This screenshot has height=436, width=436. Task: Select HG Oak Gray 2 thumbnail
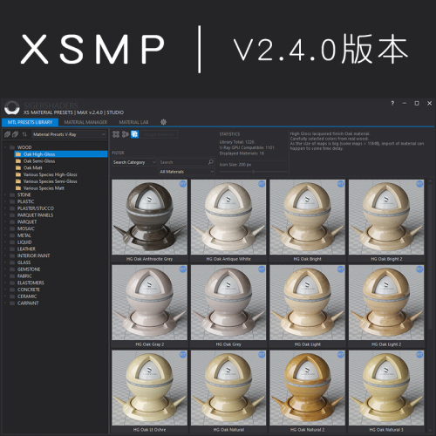[x=149, y=303]
